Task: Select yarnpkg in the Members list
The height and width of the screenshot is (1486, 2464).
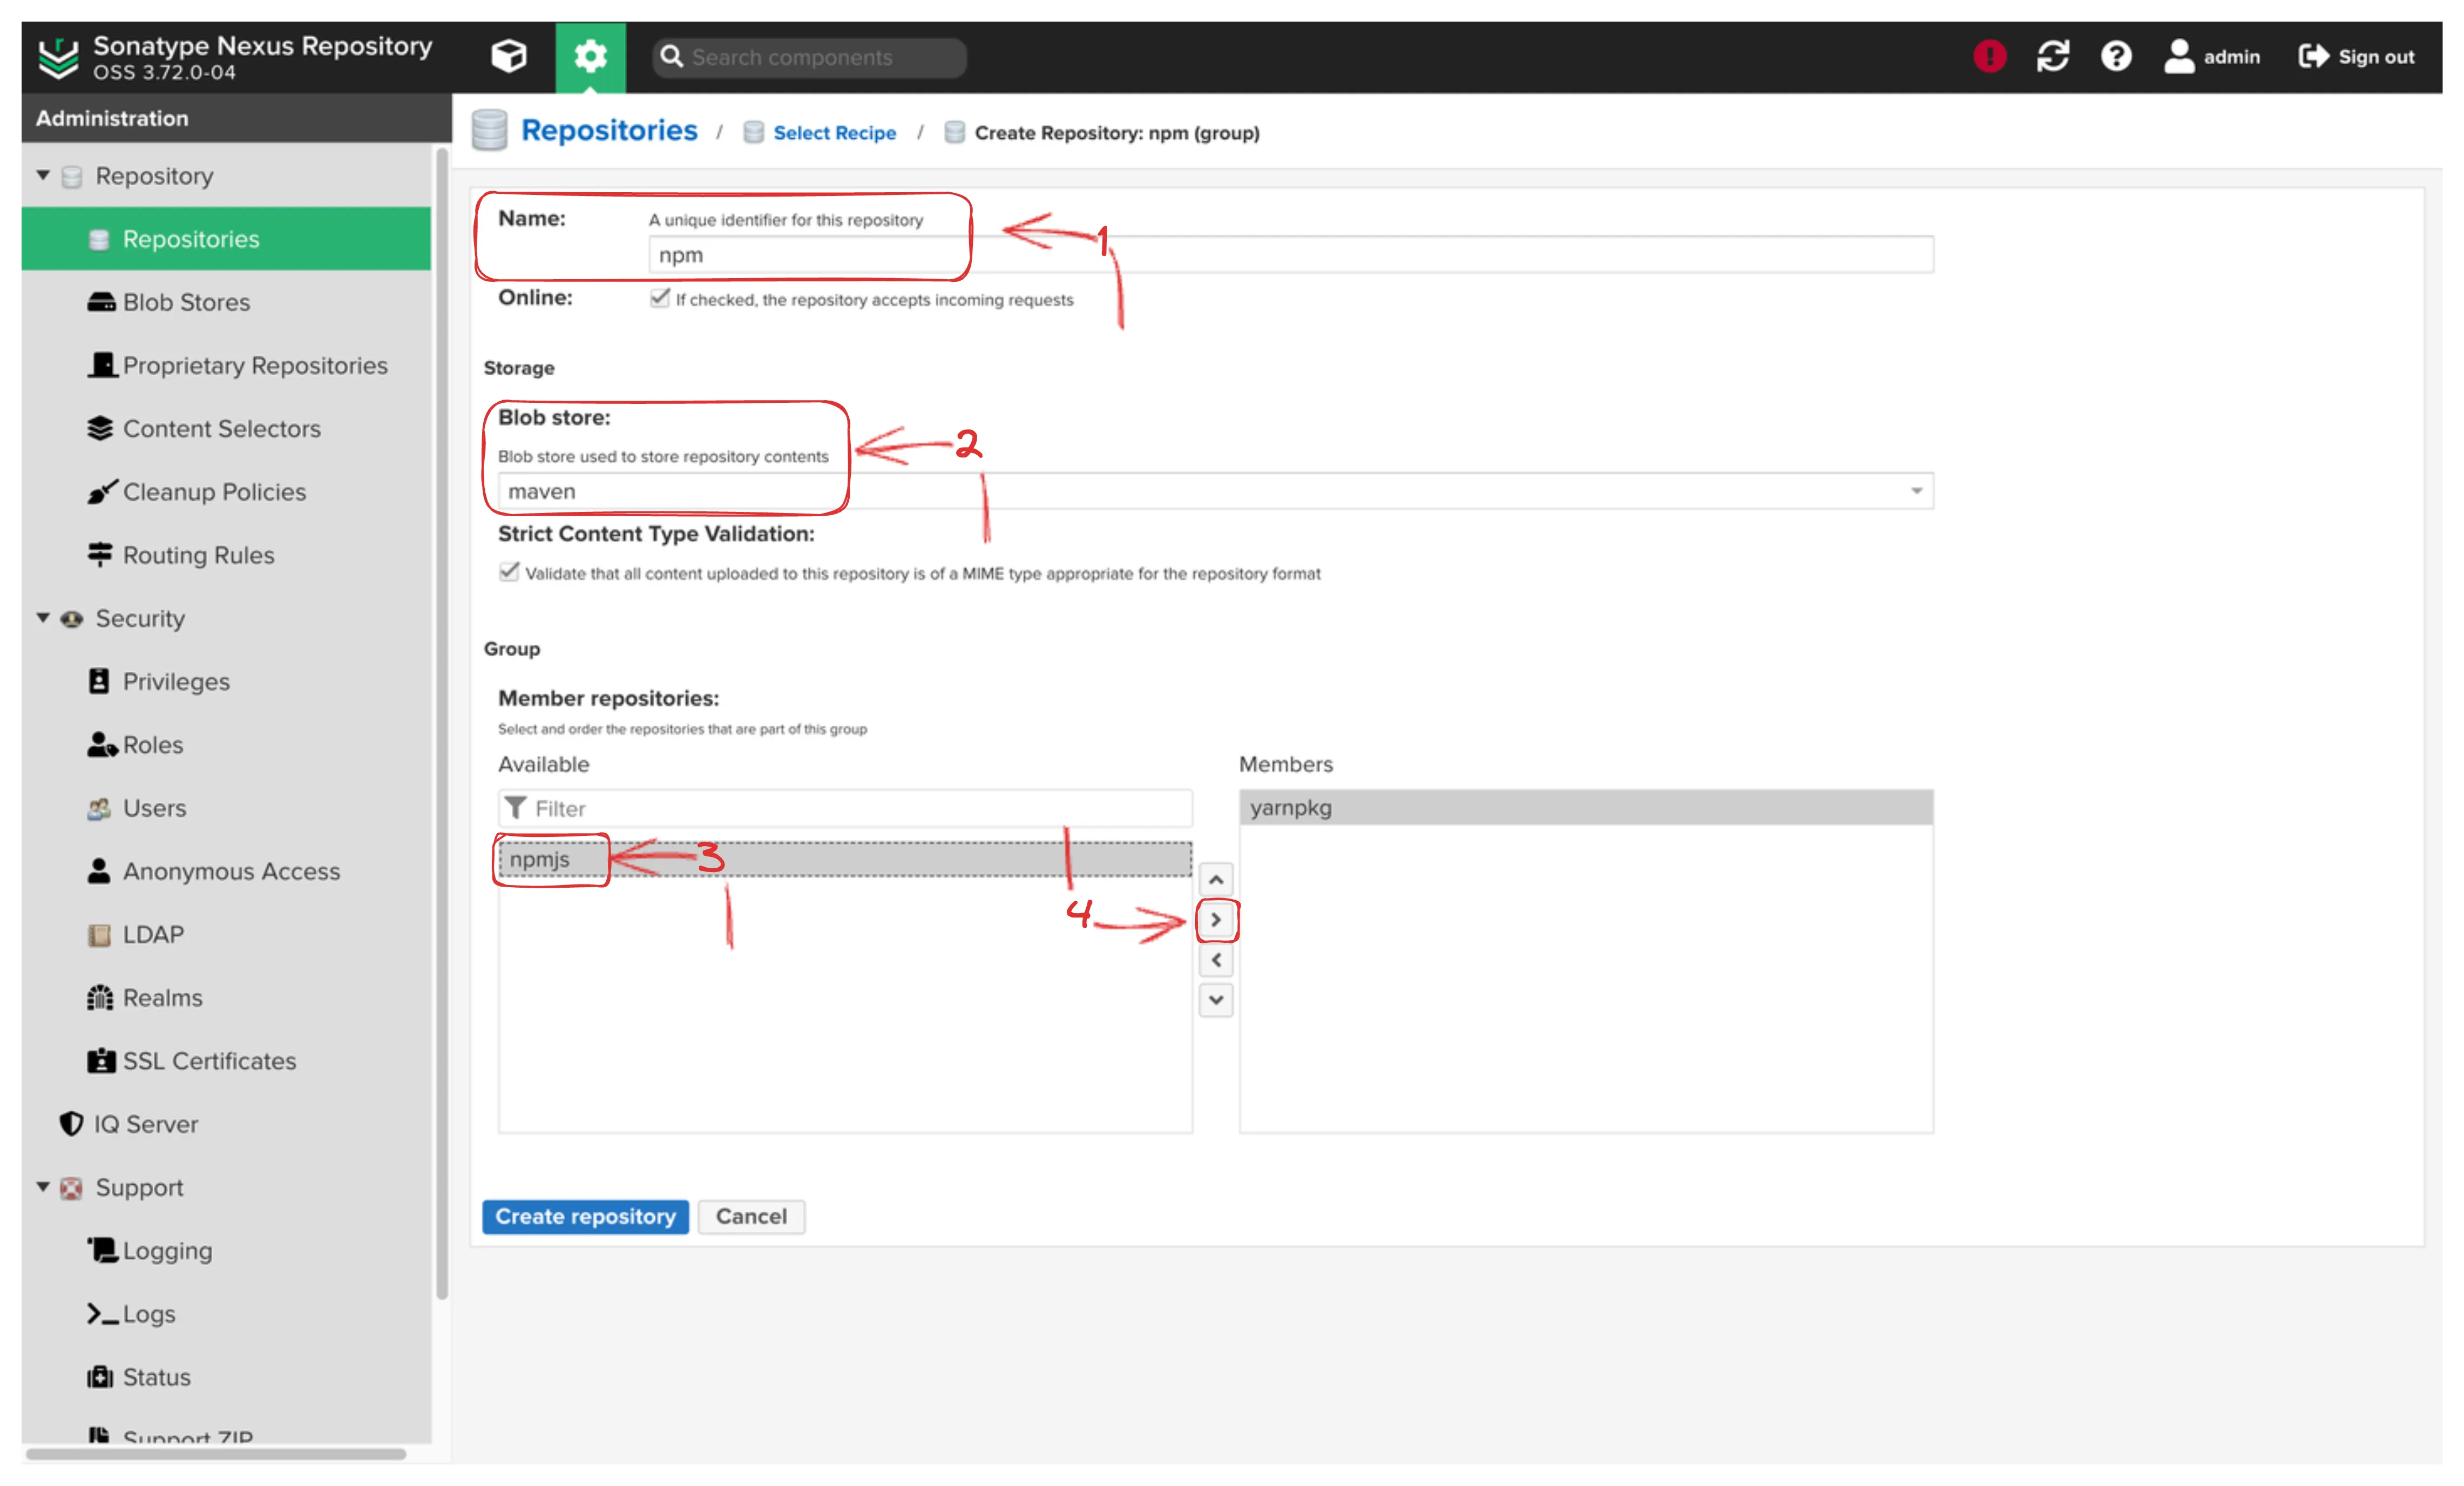Action: (1586, 808)
